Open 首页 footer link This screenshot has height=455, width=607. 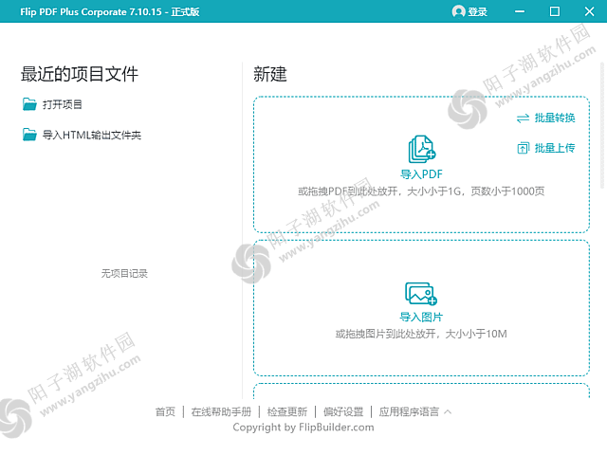click(165, 411)
